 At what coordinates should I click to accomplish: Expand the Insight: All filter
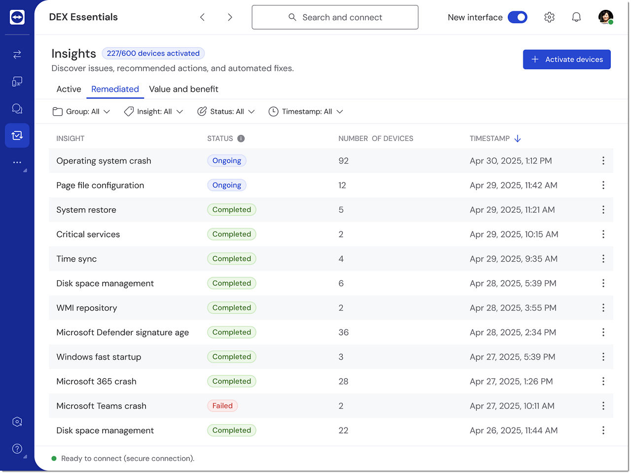[153, 112]
